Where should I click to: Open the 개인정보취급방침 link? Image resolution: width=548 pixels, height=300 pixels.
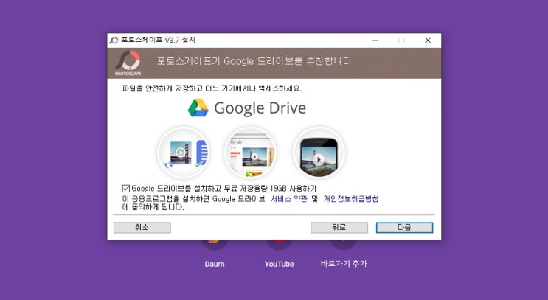pos(351,199)
